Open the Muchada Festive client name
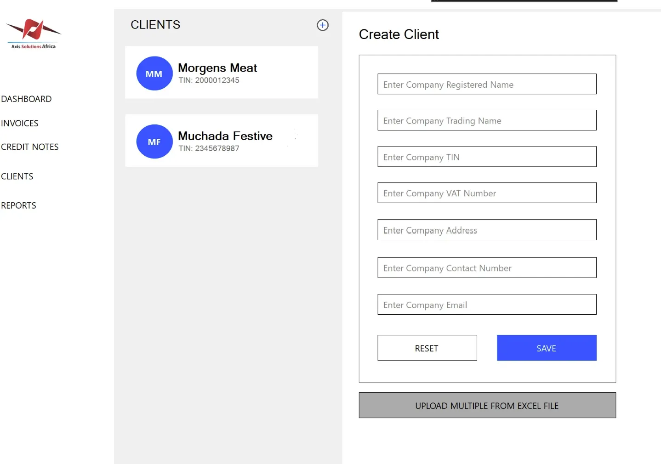Screen dimensions: 661x464 tap(225, 136)
